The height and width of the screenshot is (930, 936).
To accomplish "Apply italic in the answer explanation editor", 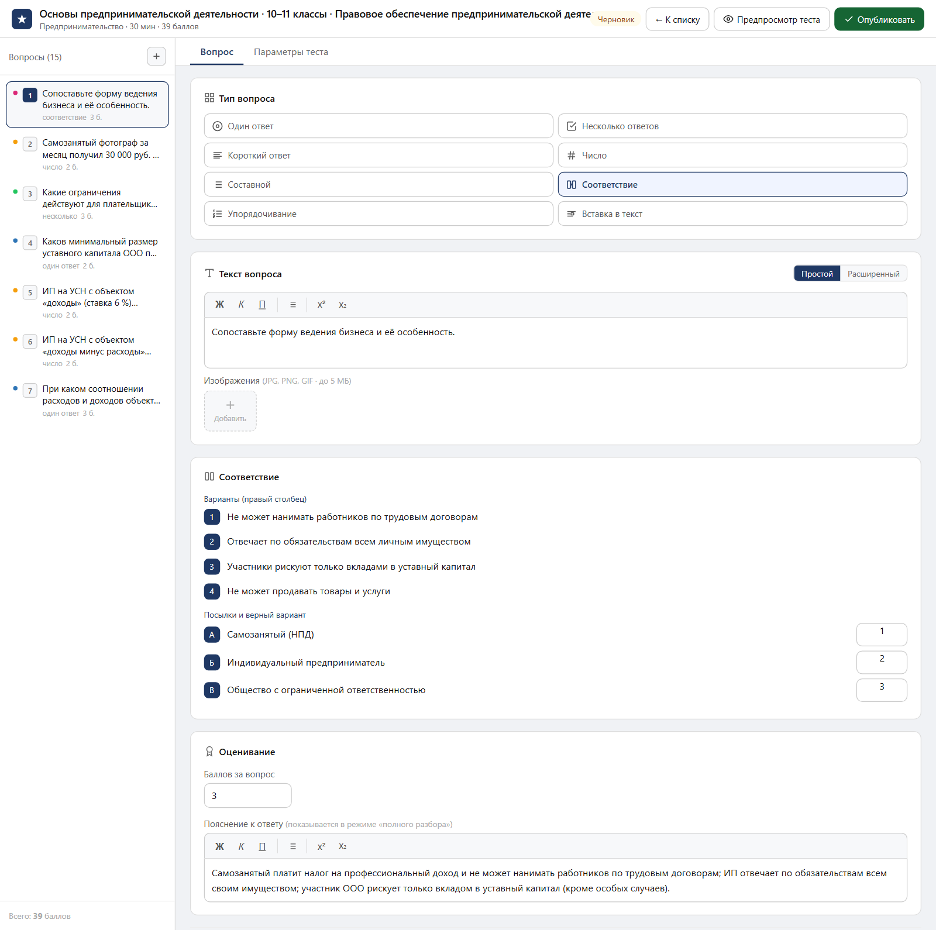I will [241, 846].
